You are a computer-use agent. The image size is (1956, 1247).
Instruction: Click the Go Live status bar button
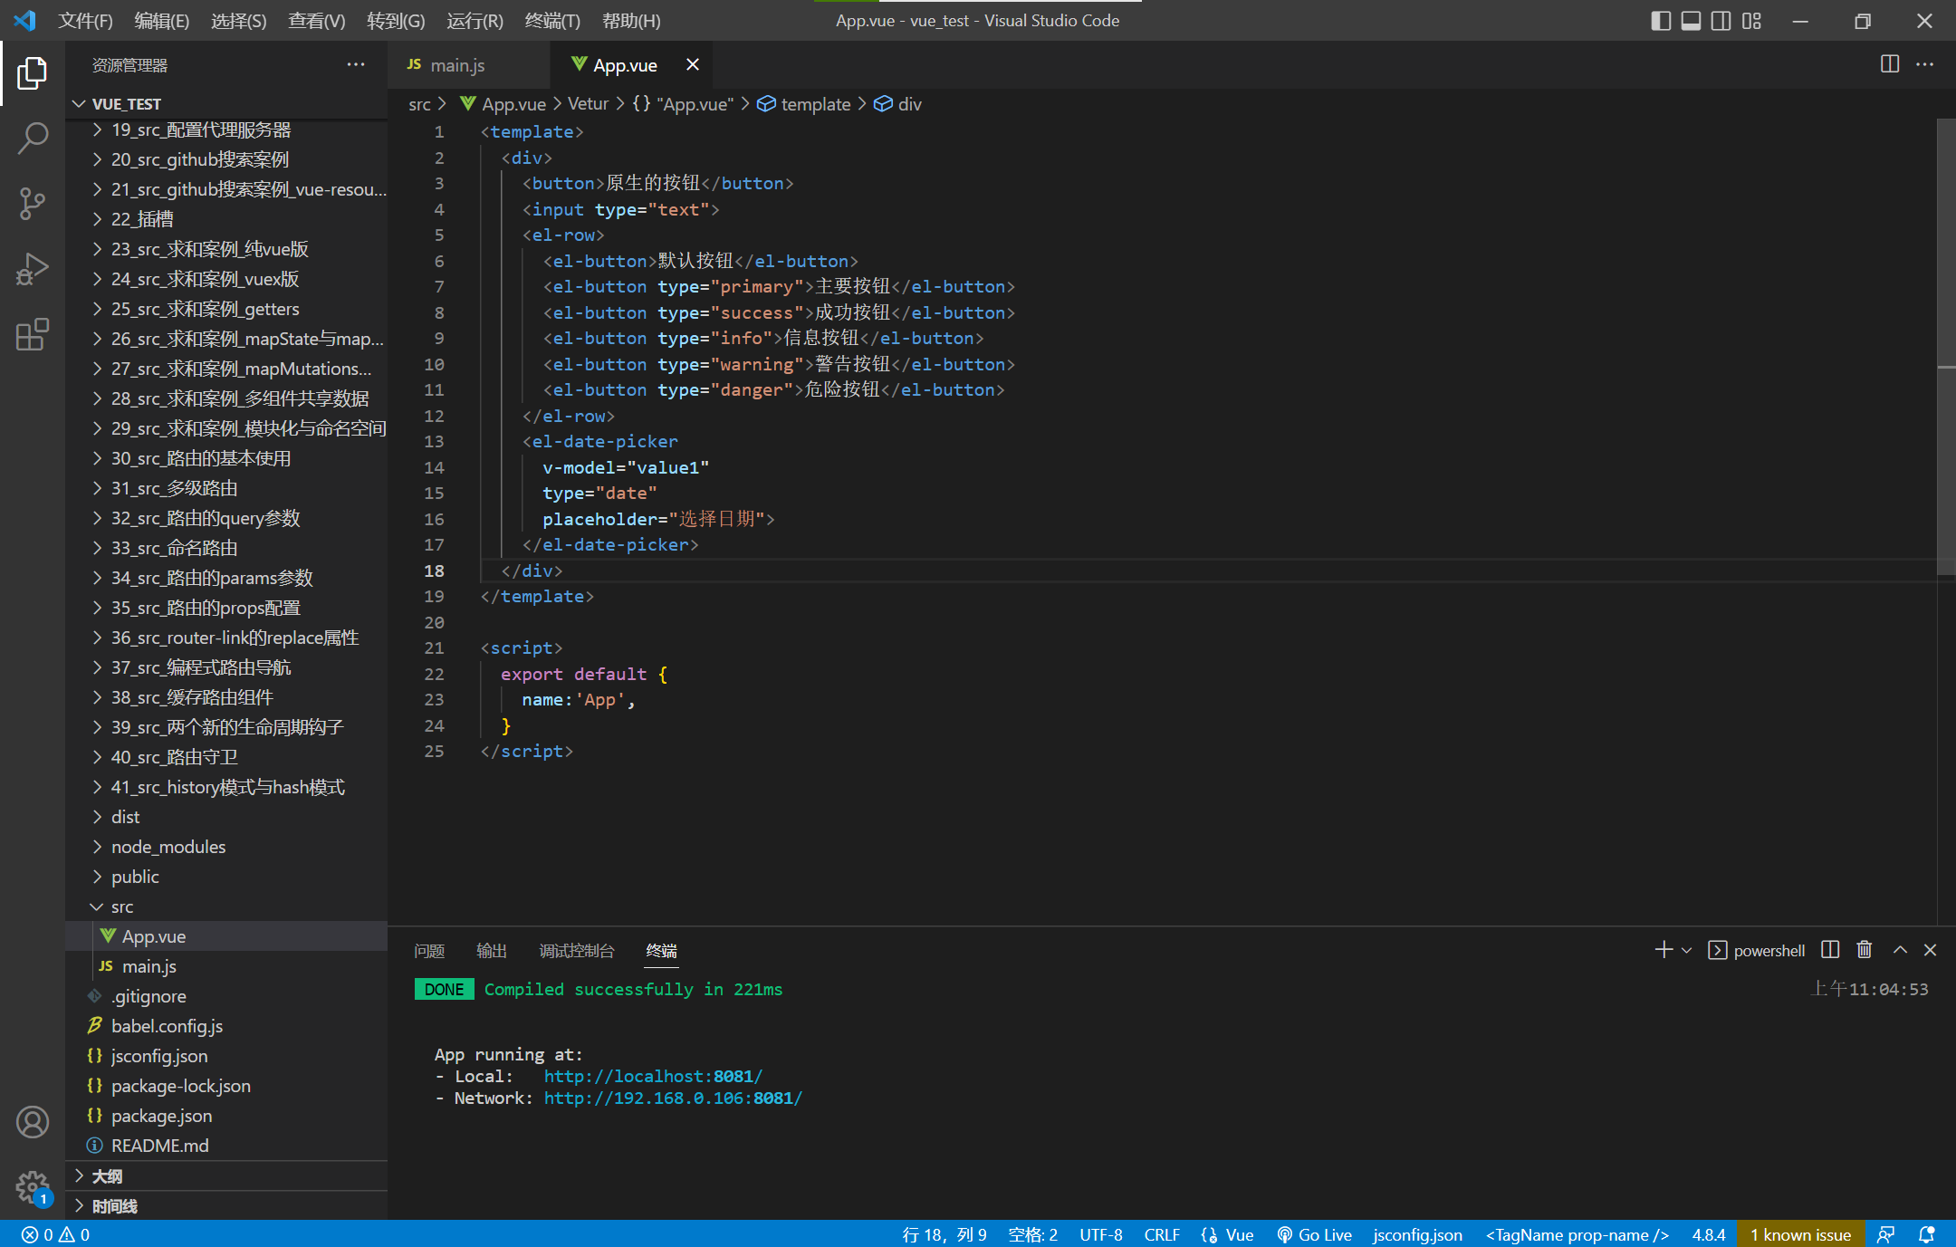(x=1314, y=1234)
